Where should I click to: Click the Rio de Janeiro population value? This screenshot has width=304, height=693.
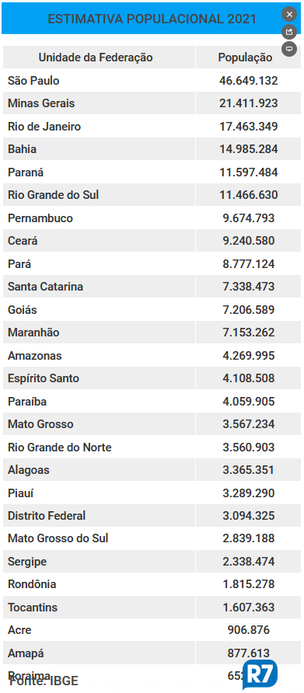(x=249, y=127)
